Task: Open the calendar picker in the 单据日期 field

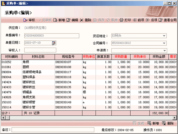Action: click(53, 43)
